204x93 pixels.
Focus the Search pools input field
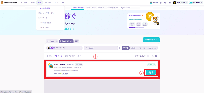[101, 48]
